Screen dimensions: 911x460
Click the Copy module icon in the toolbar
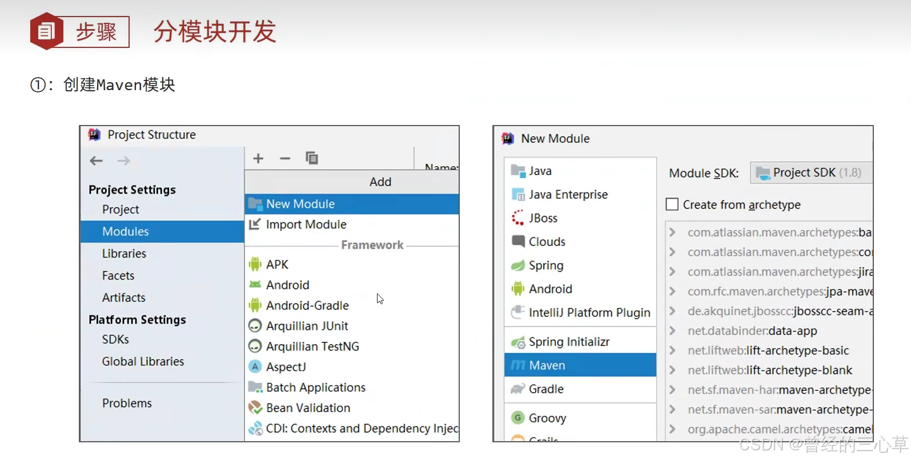tap(312, 158)
